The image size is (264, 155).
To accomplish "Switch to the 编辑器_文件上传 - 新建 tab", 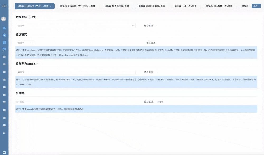I will tap(185, 6).
